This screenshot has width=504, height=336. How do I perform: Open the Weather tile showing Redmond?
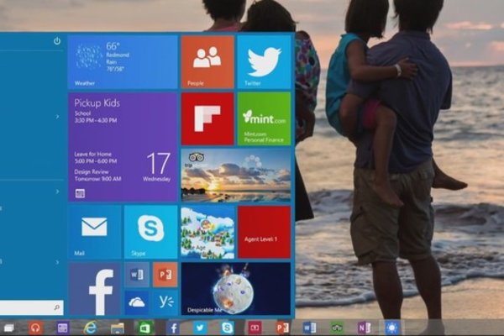click(123, 61)
